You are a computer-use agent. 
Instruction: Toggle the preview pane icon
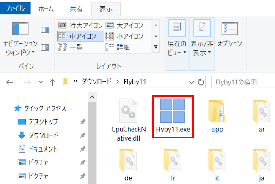pos(45,30)
